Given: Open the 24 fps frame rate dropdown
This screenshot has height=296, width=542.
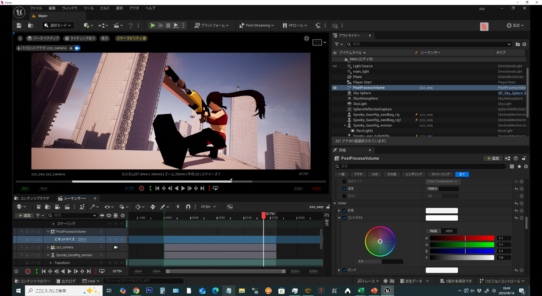Looking at the screenshot, I should (x=208, y=207).
